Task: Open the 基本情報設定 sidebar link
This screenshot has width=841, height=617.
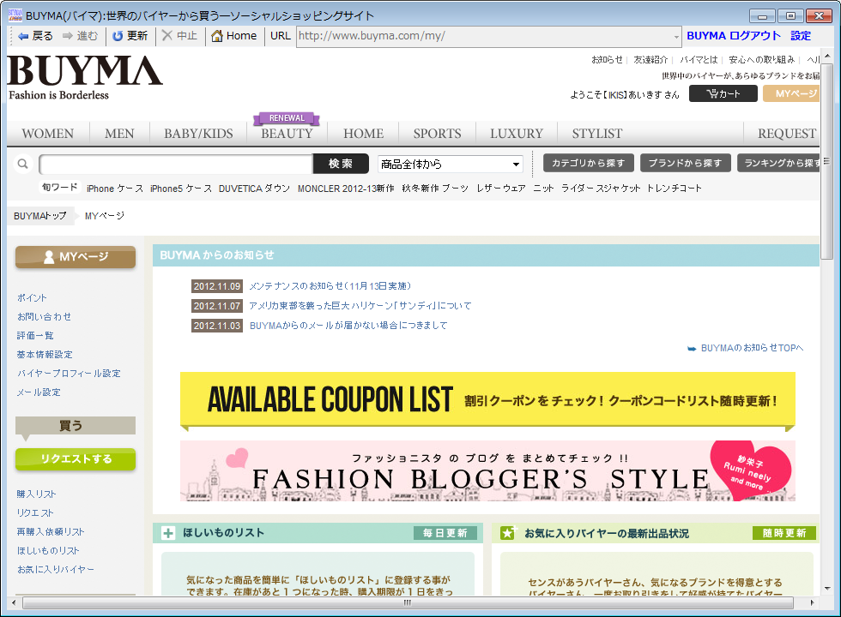Action: coord(45,355)
